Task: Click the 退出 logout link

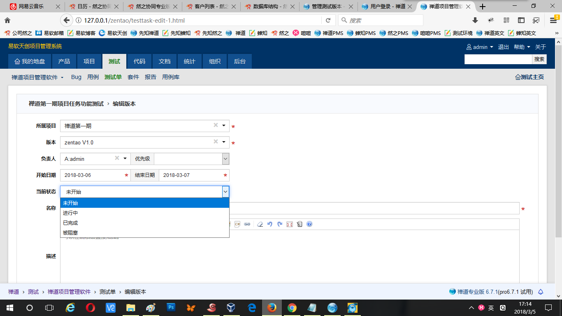Action: pyautogui.click(x=504, y=47)
